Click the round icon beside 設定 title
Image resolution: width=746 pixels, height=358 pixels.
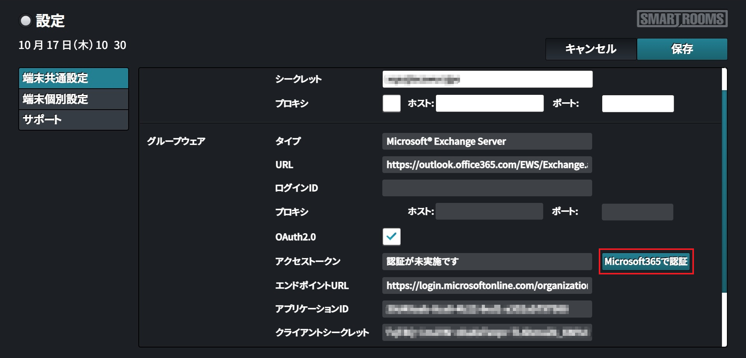coord(26,21)
